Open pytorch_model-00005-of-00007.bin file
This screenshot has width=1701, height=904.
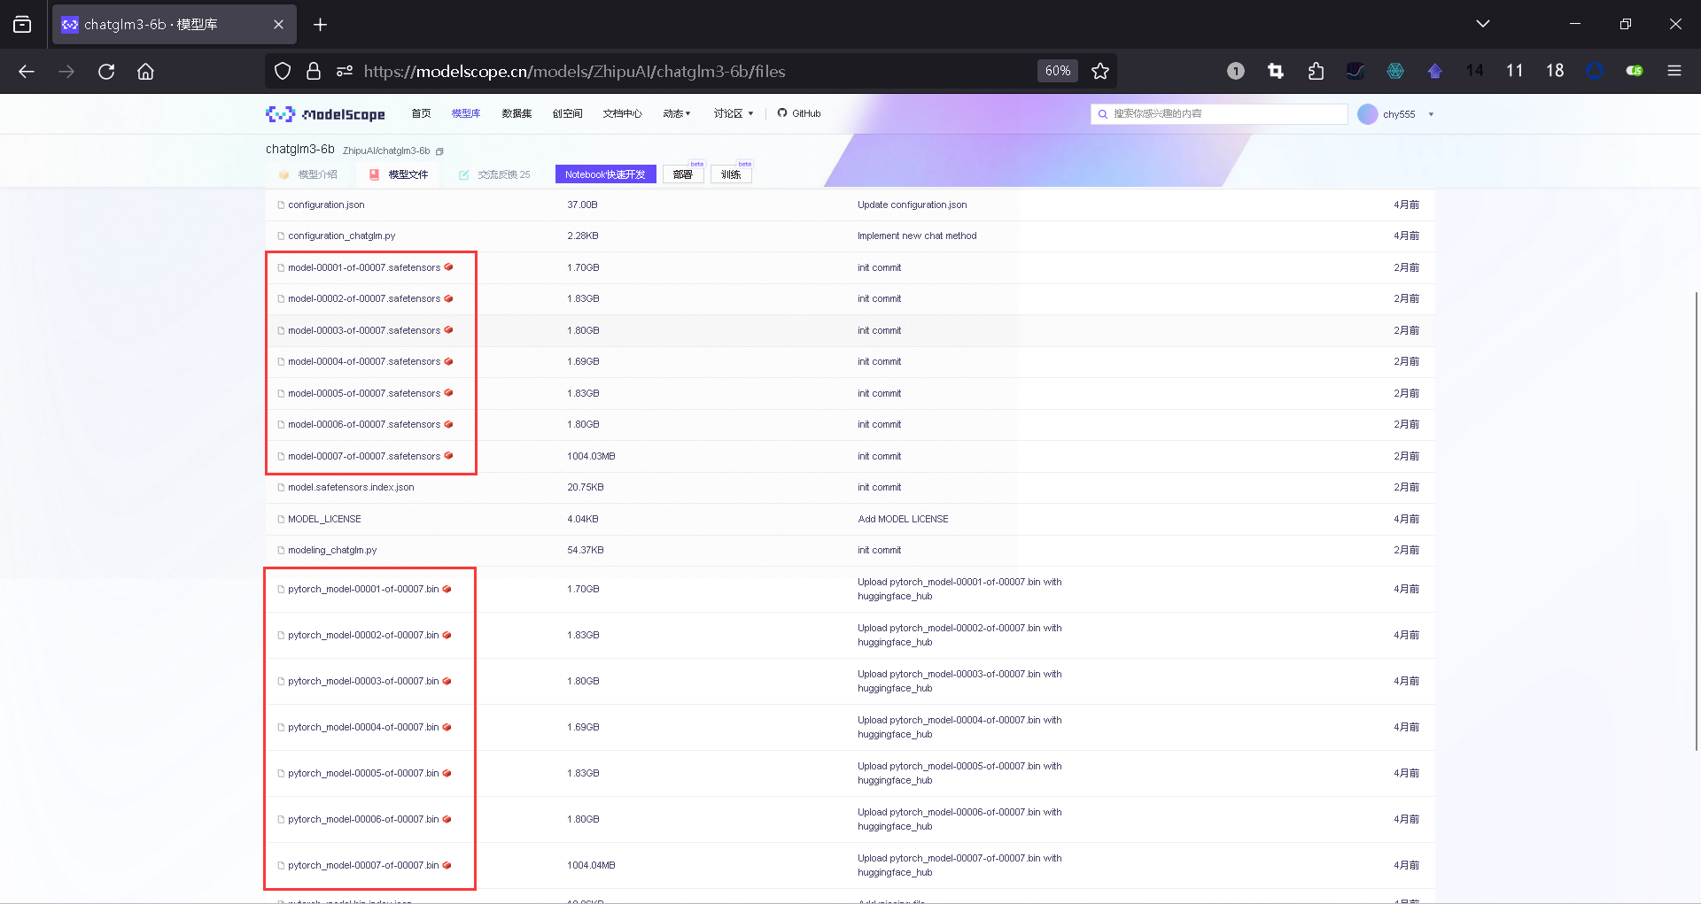(363, 774)
